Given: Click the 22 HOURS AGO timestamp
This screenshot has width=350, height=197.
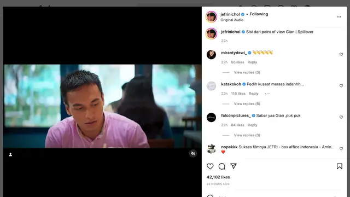Looking at the screenshot, I should tap(218, 184).
